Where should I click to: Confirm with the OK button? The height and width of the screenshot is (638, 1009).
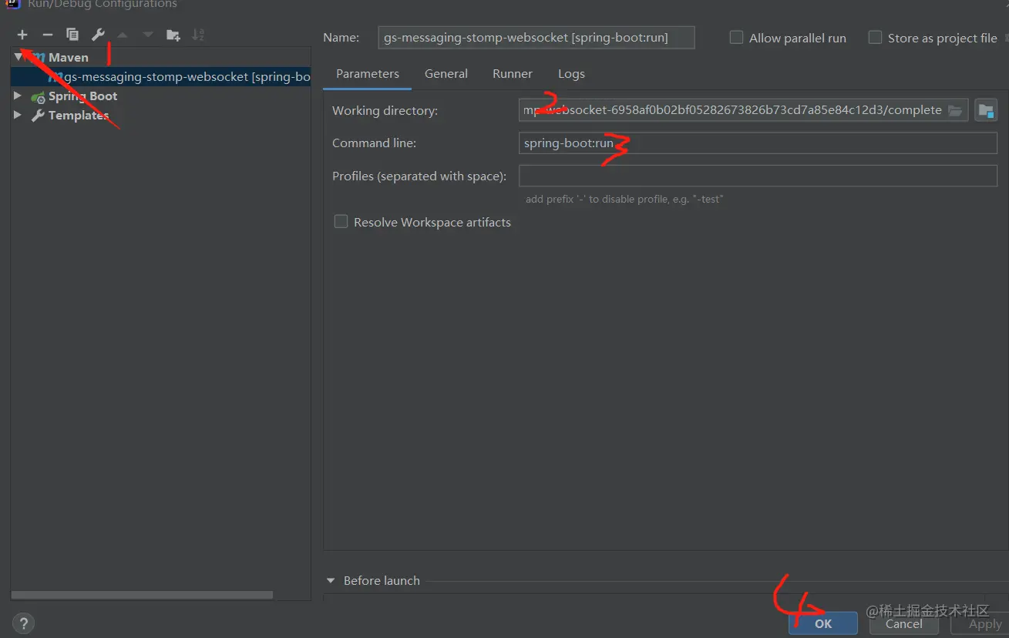(823, 624)
